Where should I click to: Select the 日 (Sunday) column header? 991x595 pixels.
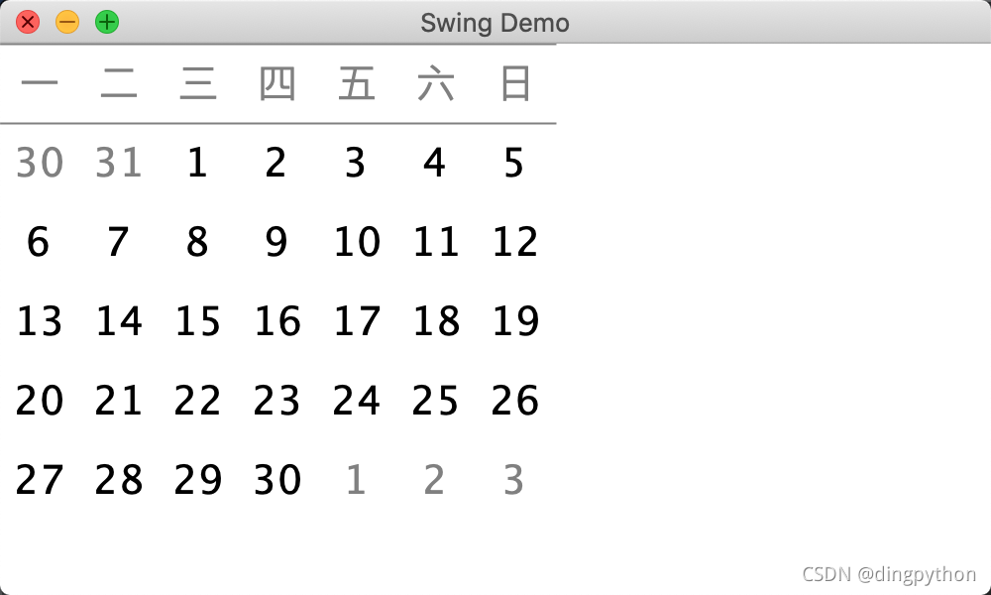515,83
